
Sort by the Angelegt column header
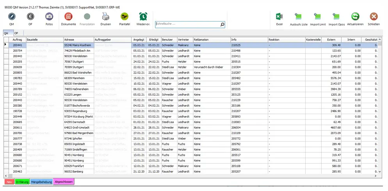click(x=139, y=40)
